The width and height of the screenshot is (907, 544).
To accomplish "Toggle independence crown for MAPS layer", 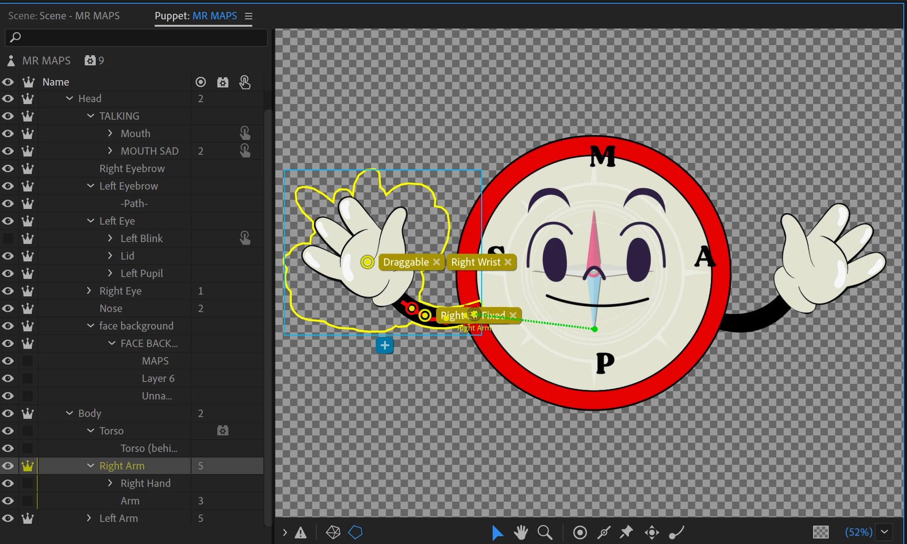I will [28, 361].
